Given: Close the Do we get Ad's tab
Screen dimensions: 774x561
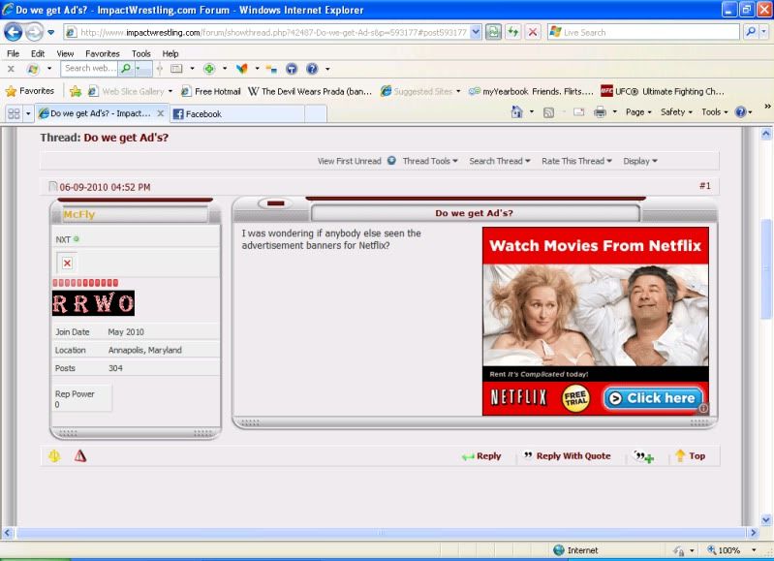Looking at the screenshot, I should pos(161,113).
